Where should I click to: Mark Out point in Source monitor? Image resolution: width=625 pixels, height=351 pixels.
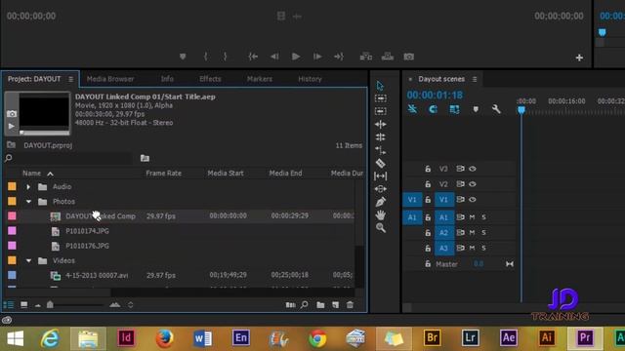pos(225,57)
